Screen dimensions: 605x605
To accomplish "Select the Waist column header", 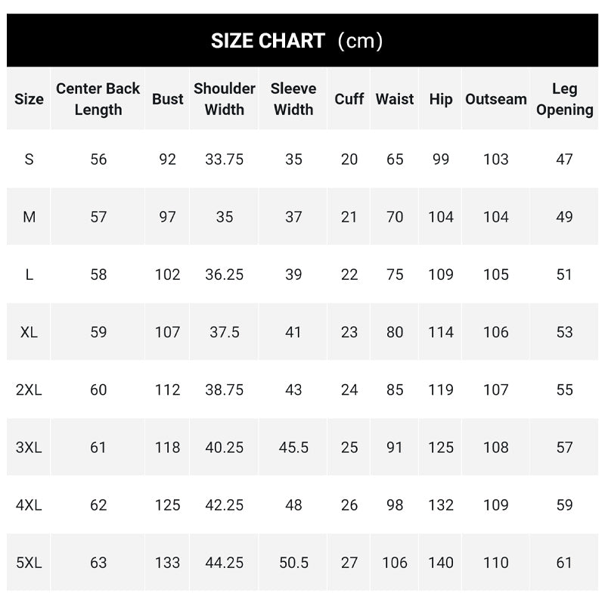I will (394, 99).
